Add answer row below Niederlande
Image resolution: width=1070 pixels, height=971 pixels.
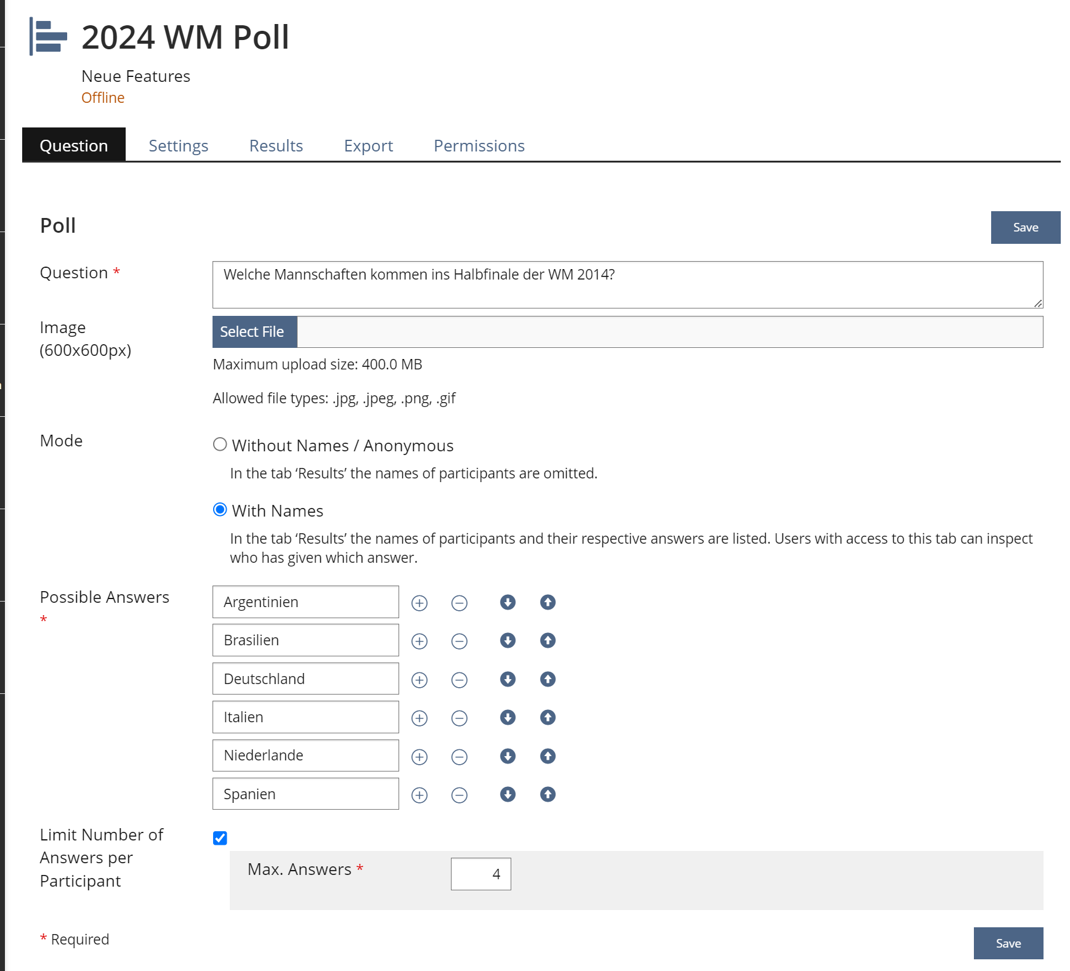tap(419, 757)
